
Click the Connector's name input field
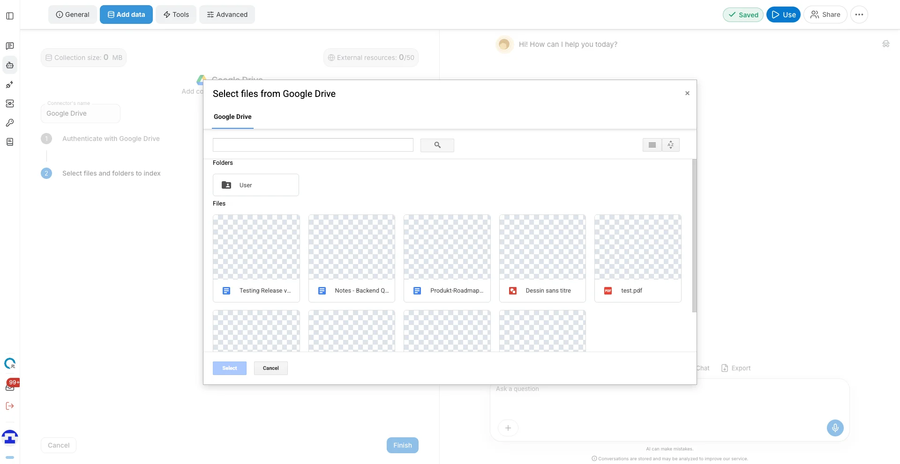click(81, 113)
